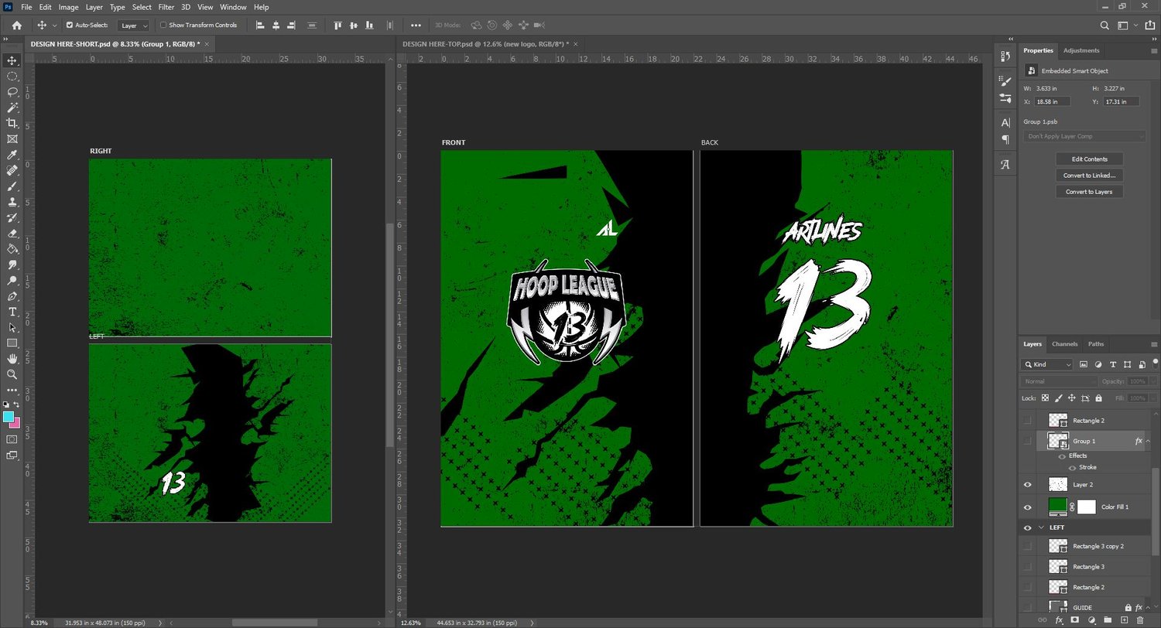This screenshot has width=1161, height=628.
Task: Select the Elliptical Marquee tool
Action: point(12,76)
